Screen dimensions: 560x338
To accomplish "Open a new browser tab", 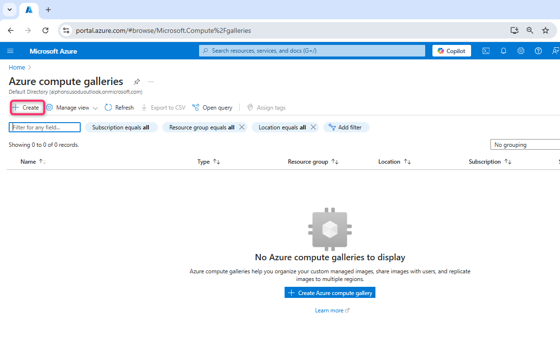I will click(x=48, y=10).
